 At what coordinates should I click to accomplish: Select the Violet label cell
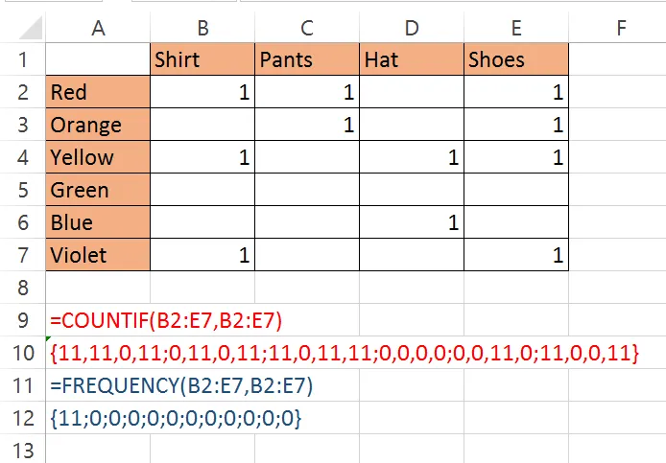[98, 255]
